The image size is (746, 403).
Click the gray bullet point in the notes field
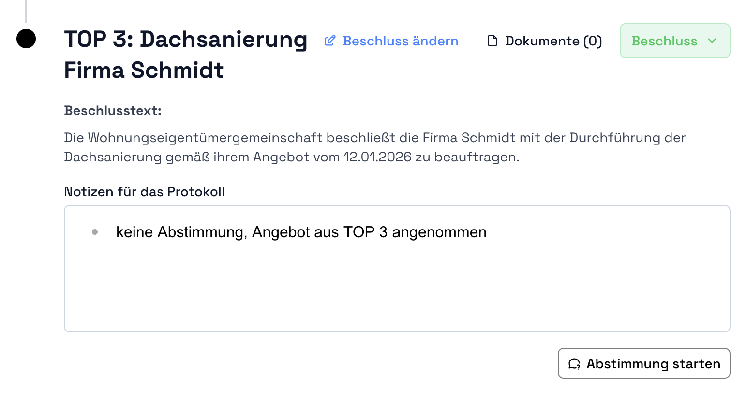tap(95, 232)
